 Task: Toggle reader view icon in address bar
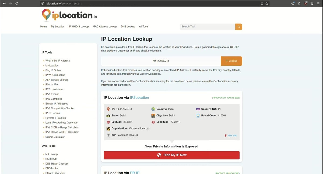pyautogui.click(x=262, y=4)
